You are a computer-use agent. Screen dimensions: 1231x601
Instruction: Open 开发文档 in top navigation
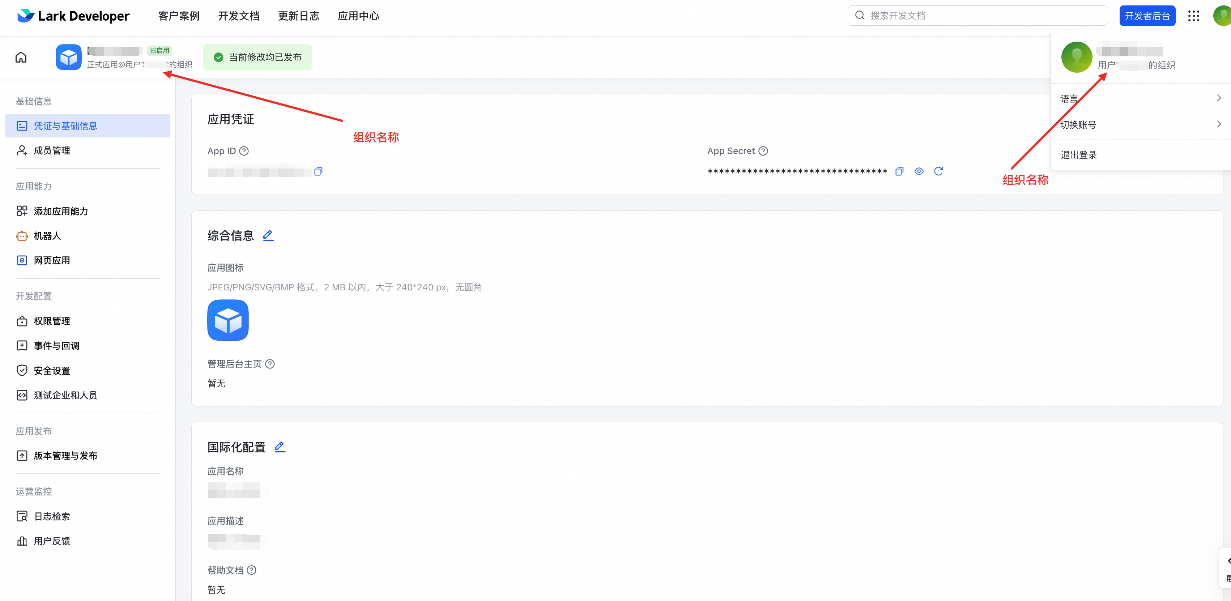pos(238,16)
